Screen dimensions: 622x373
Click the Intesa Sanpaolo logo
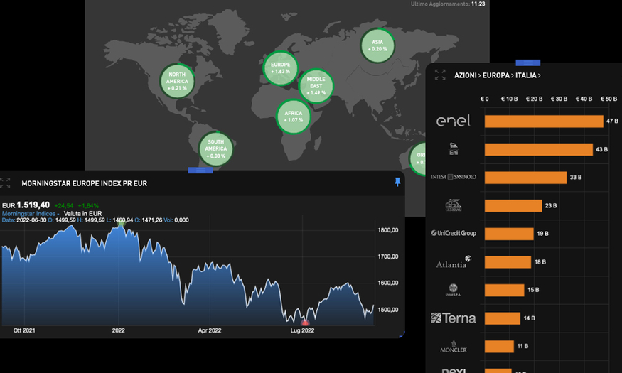point(454,177)
